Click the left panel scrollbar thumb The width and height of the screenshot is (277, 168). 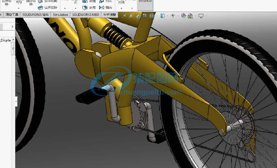[x=13, y=48]
